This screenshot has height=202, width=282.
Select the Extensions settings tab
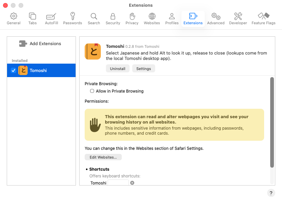[193, 19]
